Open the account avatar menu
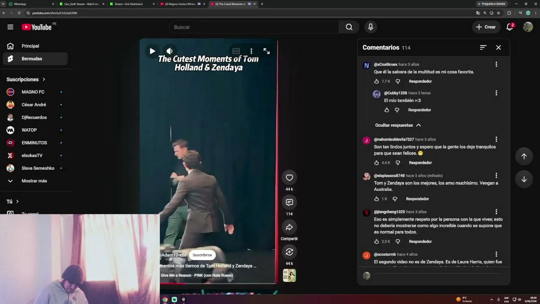Image resolution: width=540 pixels, height=304 pixels. 528,27
